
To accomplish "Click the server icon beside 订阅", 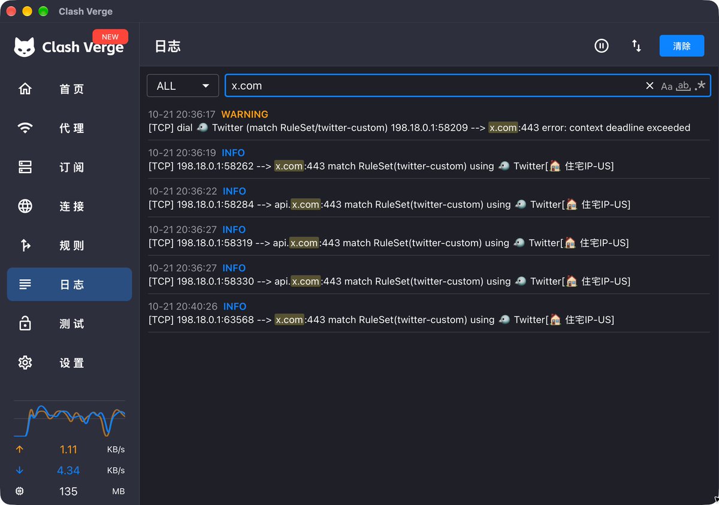I will click(25, 167).
